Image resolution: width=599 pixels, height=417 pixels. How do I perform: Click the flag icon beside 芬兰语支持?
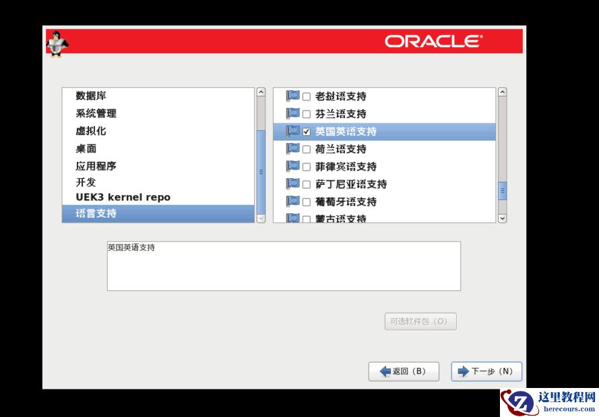pos(292,113)
